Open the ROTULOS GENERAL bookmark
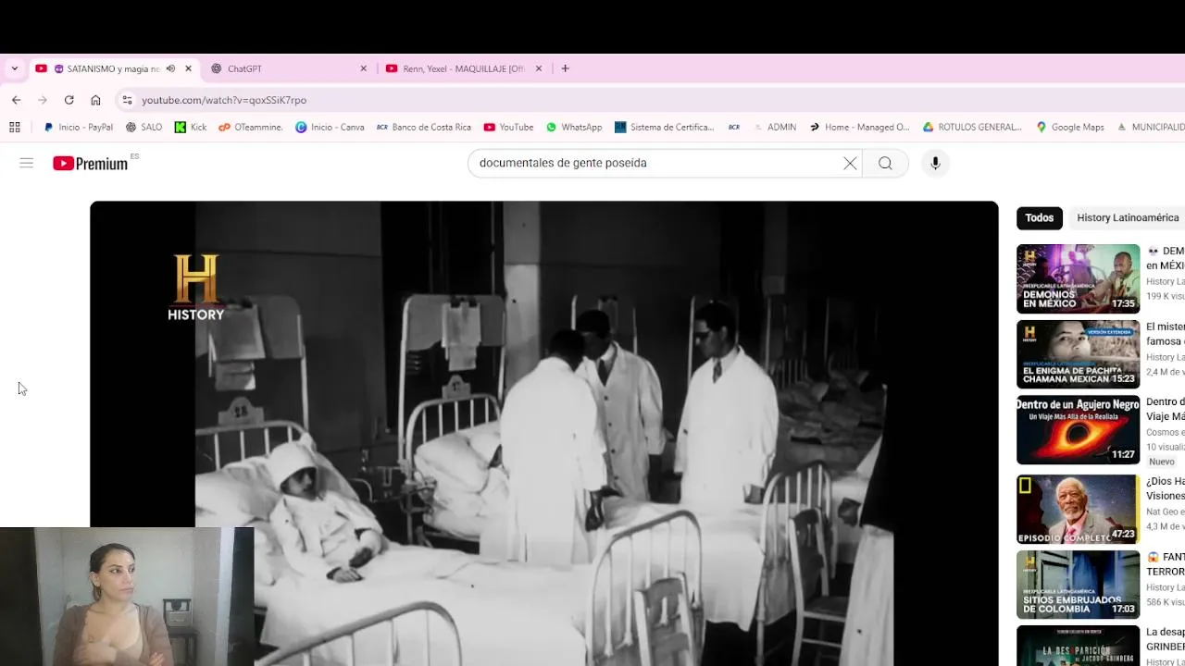Image resolution: width=1185 pixels, height=666 pixels. click(972, 127)
